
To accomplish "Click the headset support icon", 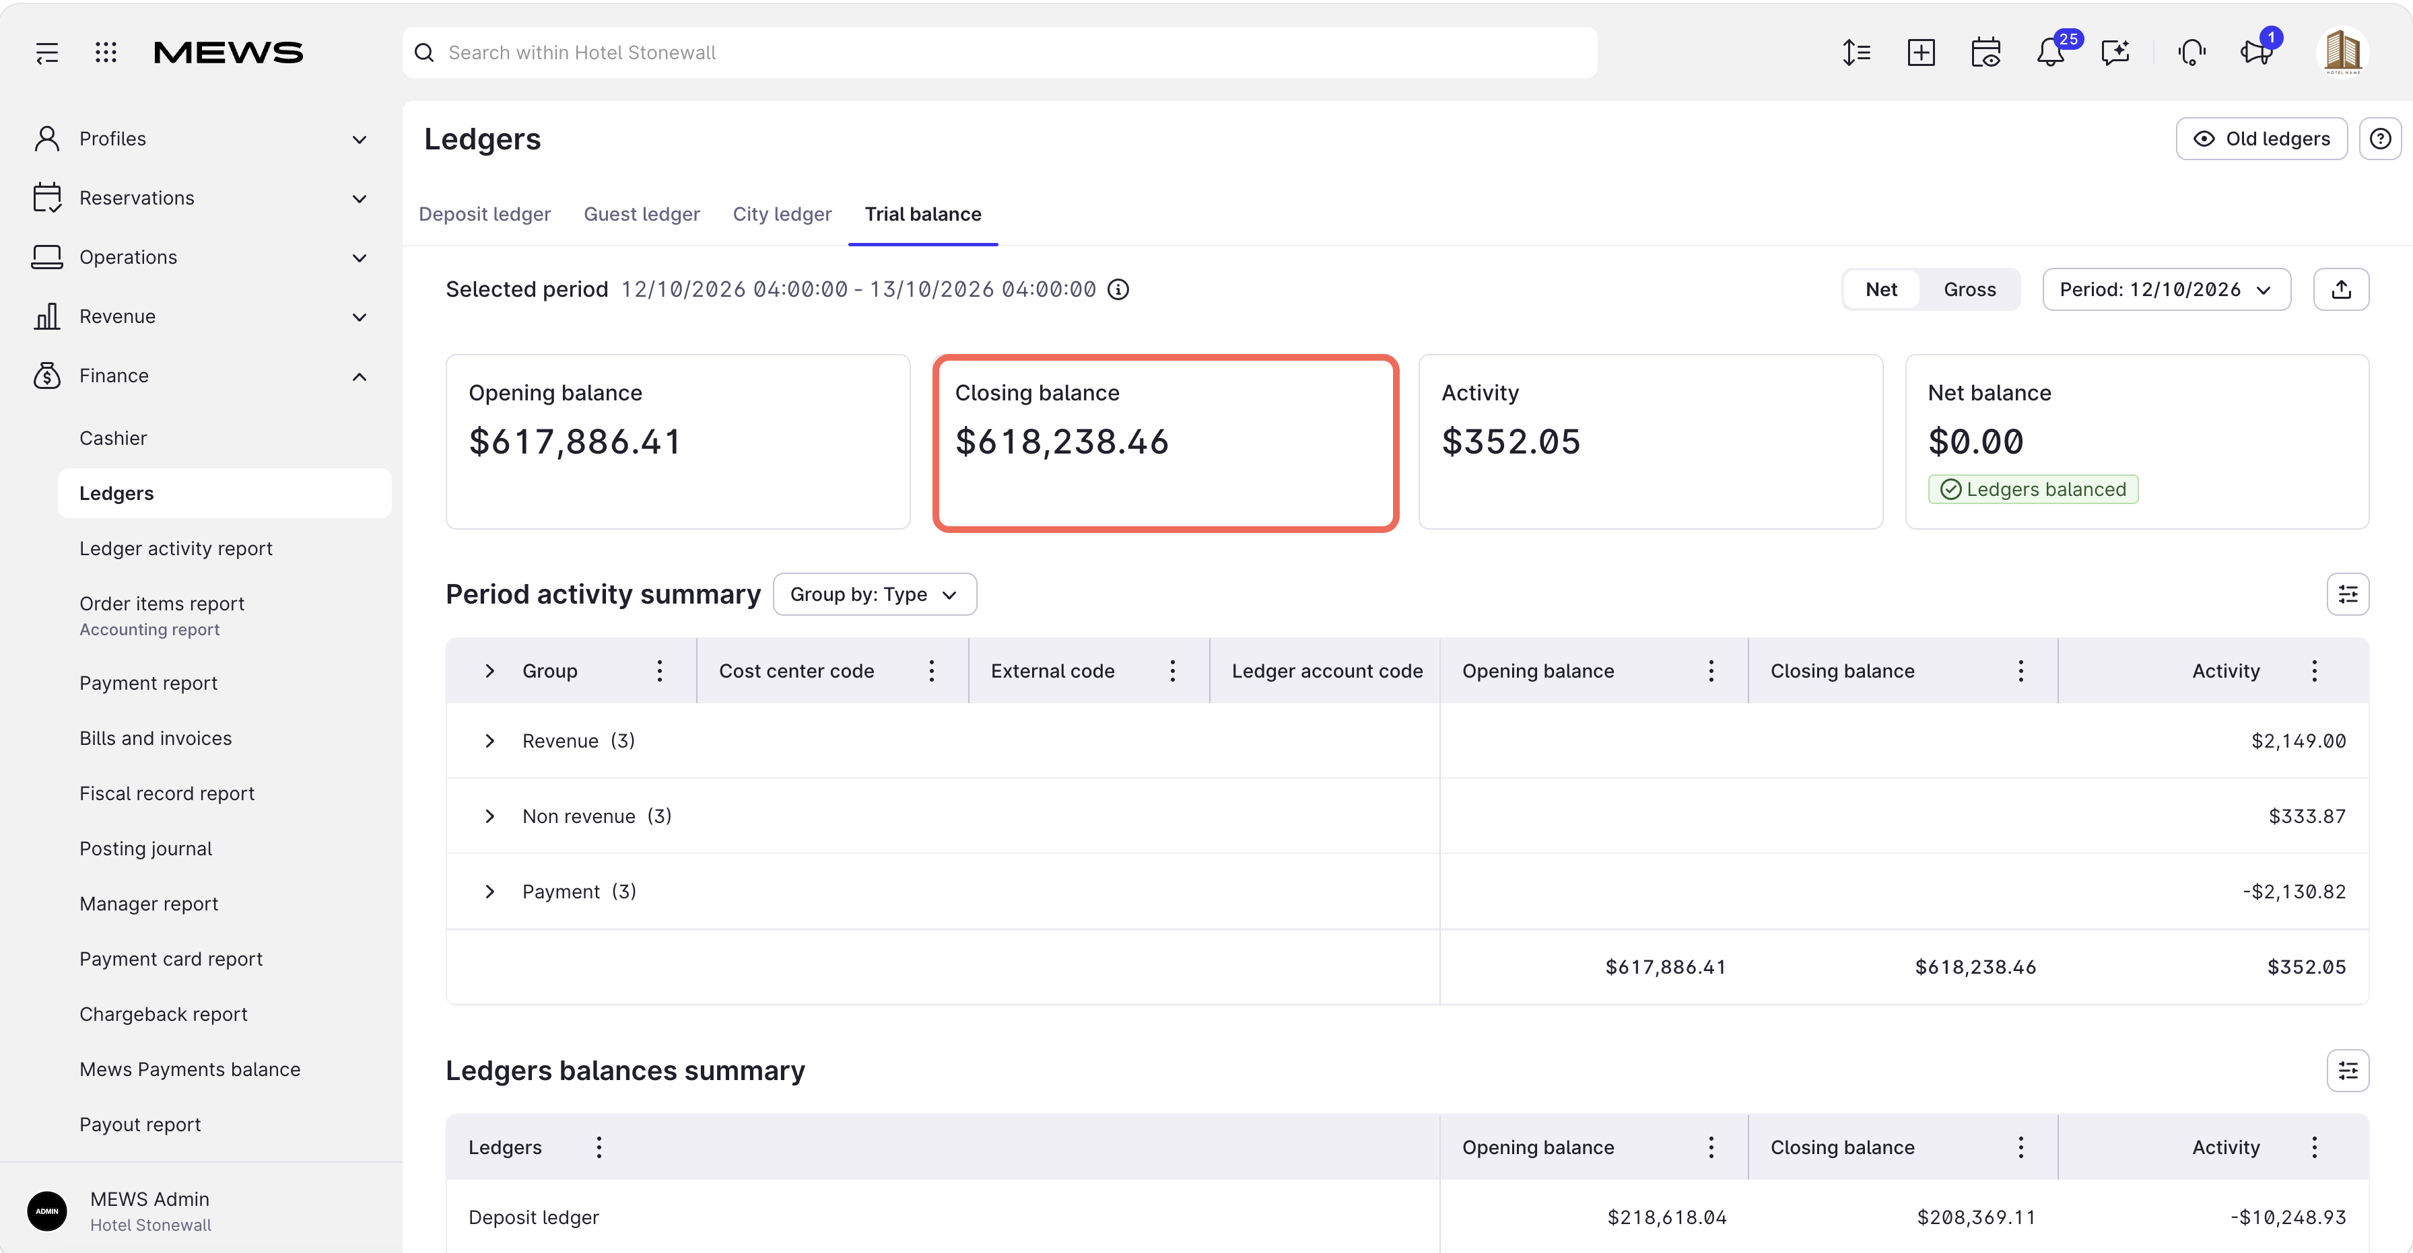I will (2192, 52).
